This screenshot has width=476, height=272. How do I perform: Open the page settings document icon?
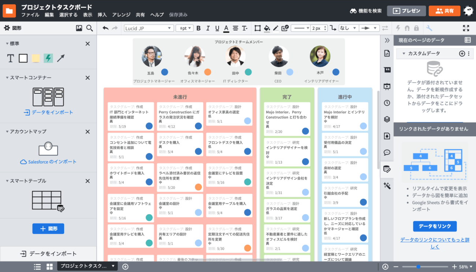pyautogui.click(x=387, y=53)
